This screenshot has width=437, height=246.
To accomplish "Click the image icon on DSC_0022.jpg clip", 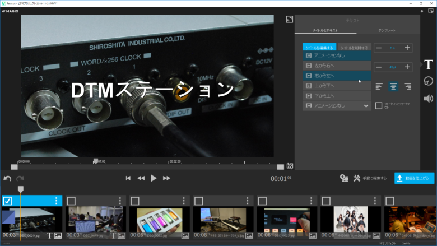I will [185, 236].
